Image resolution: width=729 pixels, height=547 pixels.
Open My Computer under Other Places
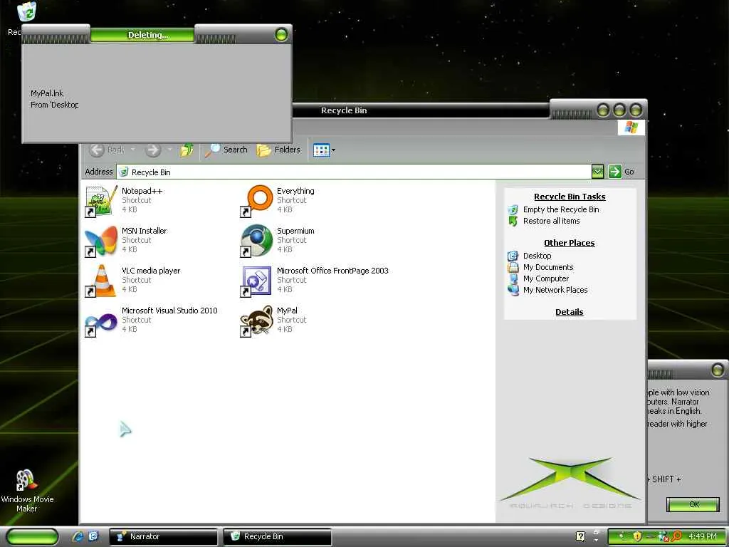coord(546,278)
